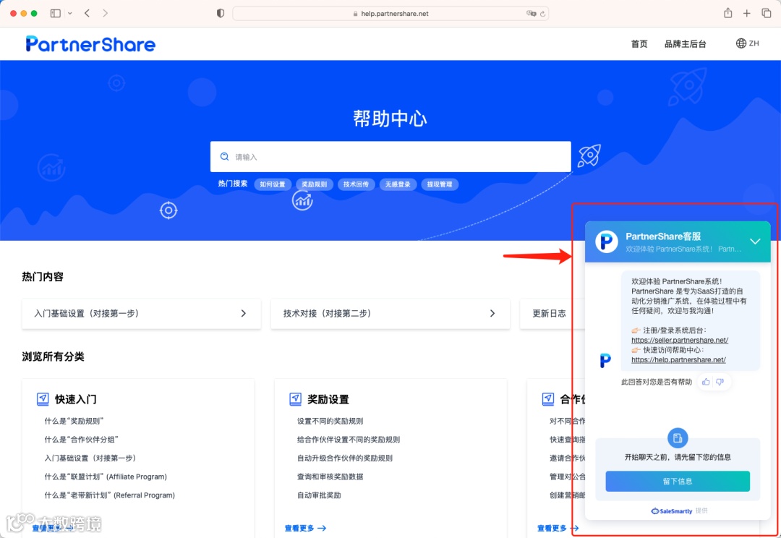Image resolution: width=781 pixels, height=538 pixels.
Task: Open article 什么是“老带新计划” (Referral Program)
Action: click(x=110, y=495)
